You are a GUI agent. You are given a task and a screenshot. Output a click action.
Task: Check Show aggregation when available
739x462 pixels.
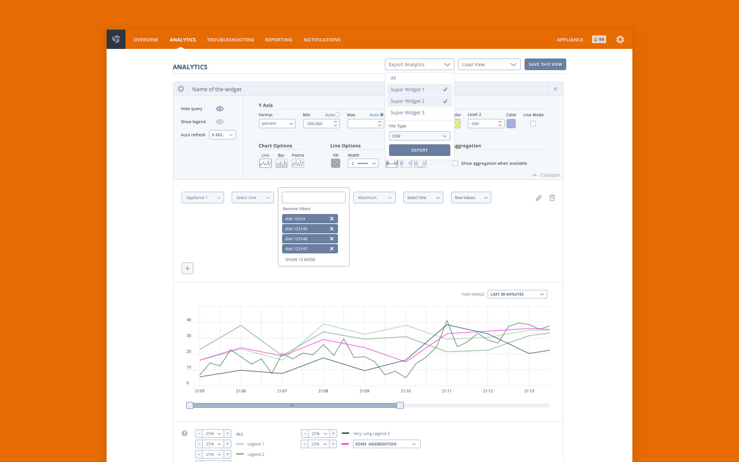pyautogui.click(x=455, y=163)
